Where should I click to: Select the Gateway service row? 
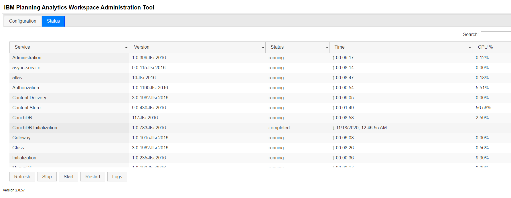tap(260, 138)
